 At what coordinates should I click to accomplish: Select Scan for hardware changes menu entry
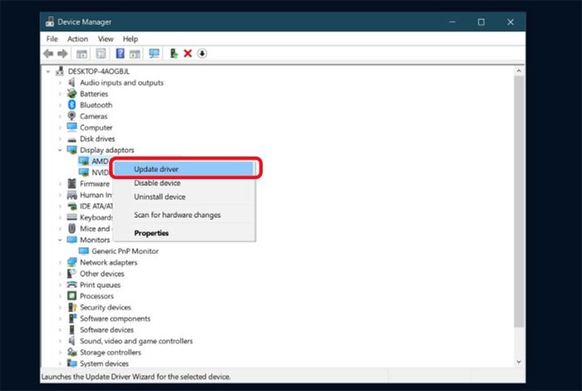184,215
